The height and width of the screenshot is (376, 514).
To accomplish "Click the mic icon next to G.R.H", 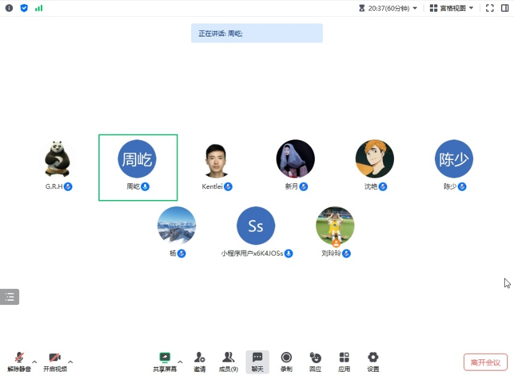I will (x=68, y=186).
